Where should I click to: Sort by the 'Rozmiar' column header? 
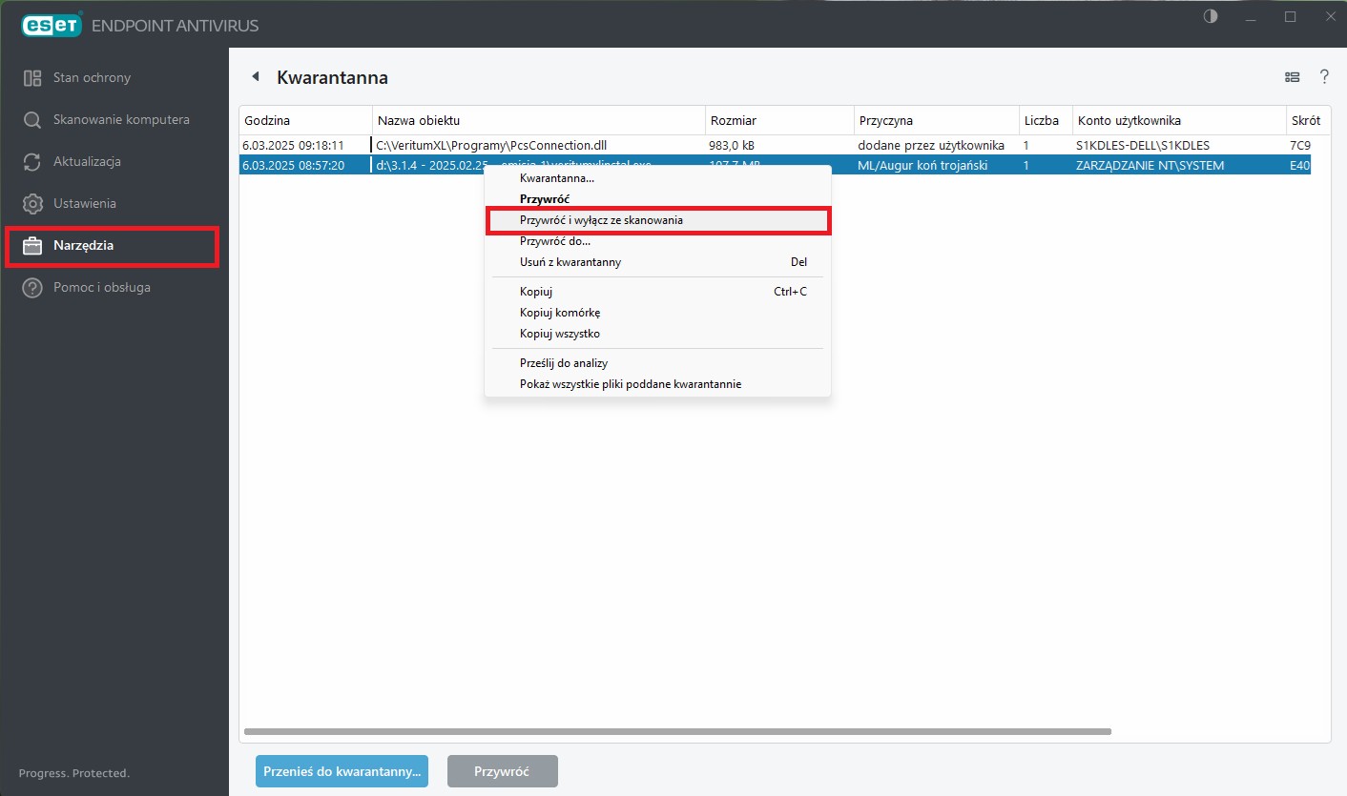pyautogui.click(x=734, y=121)
